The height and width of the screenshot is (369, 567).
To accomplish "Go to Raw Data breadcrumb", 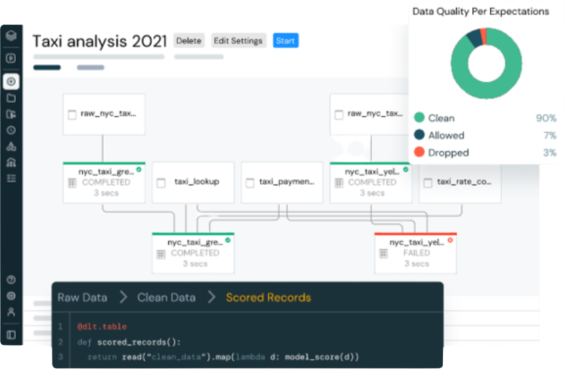I will pos(82,298).
